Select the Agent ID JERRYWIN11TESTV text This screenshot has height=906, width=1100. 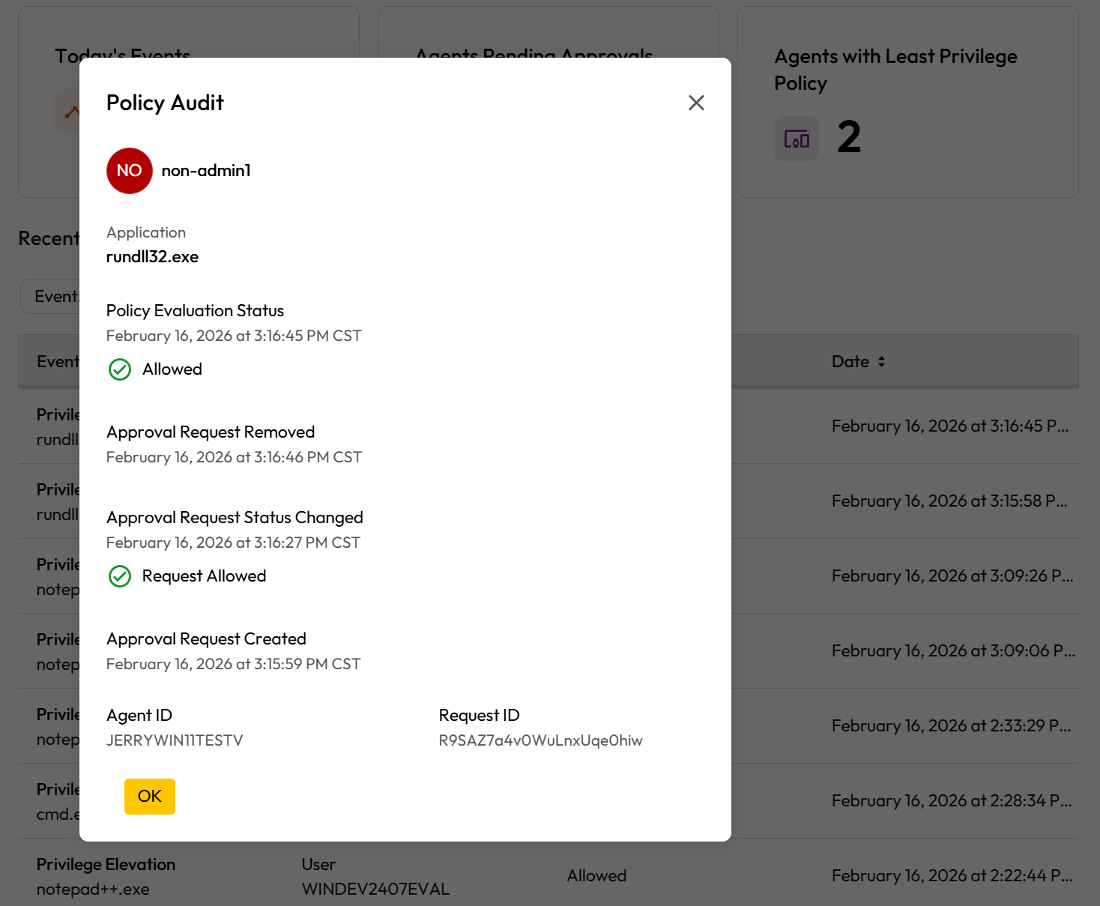click(x=175, y=740)
